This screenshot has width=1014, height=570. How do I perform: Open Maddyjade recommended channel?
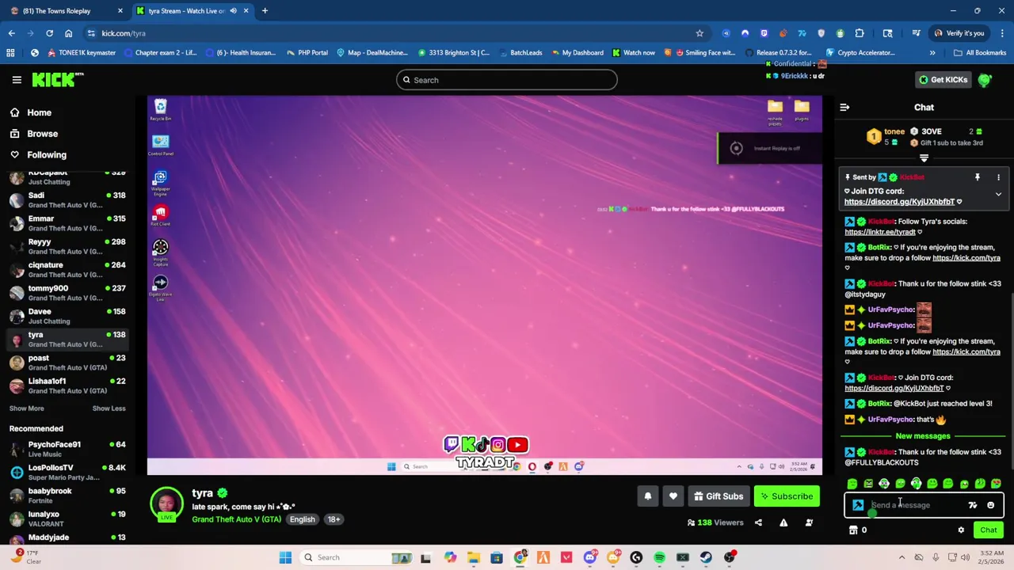tap(68, 538)
